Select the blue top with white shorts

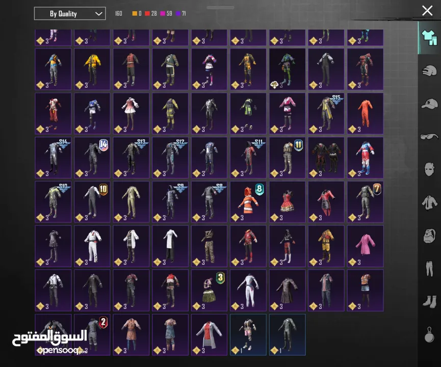point(92,113)
